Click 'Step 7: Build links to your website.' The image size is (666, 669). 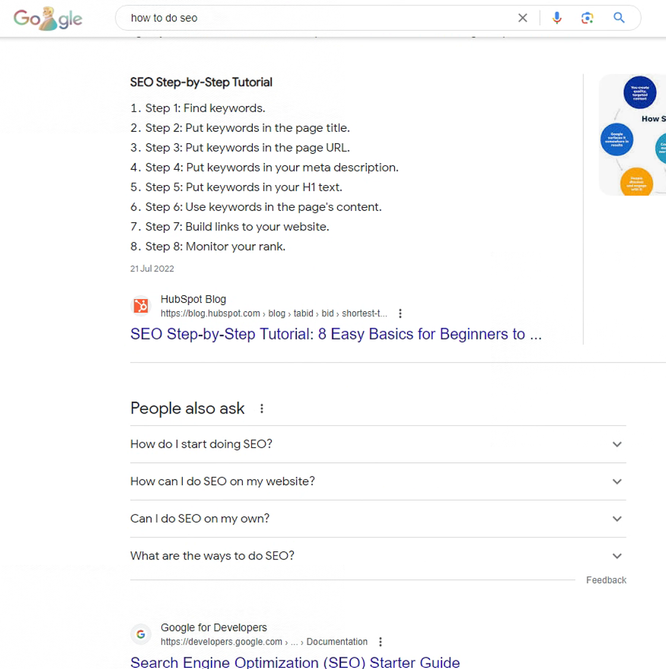coord(237,227)
